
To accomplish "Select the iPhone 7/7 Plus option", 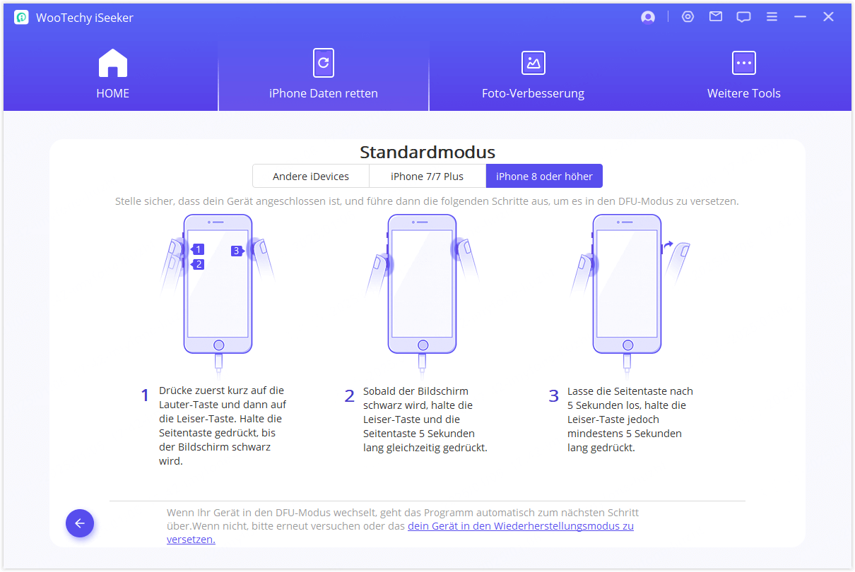I will point(427,177).
